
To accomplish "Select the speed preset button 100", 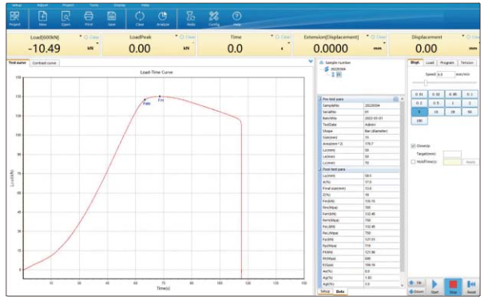I will (x=419, y=120).
